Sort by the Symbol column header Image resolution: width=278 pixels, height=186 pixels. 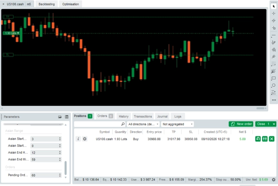[104, 132]
